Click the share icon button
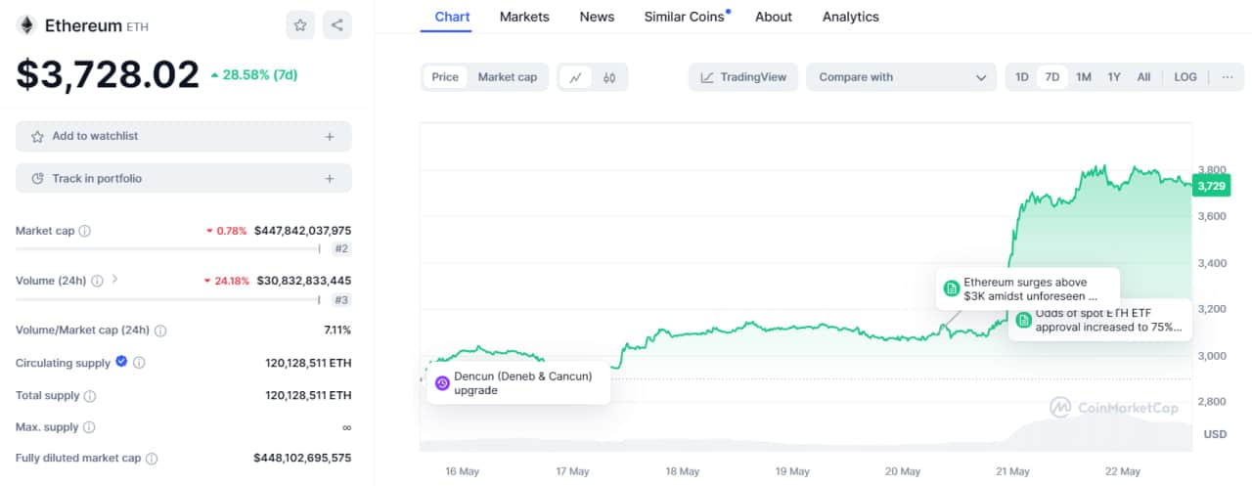Screen dimensions: 1252x486 point(337,25)
